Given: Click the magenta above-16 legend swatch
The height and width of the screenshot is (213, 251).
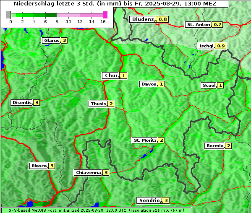Looking at the screenshot, I should pos(105,15).
